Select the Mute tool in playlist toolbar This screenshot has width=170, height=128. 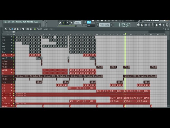(x=18, y=29)
